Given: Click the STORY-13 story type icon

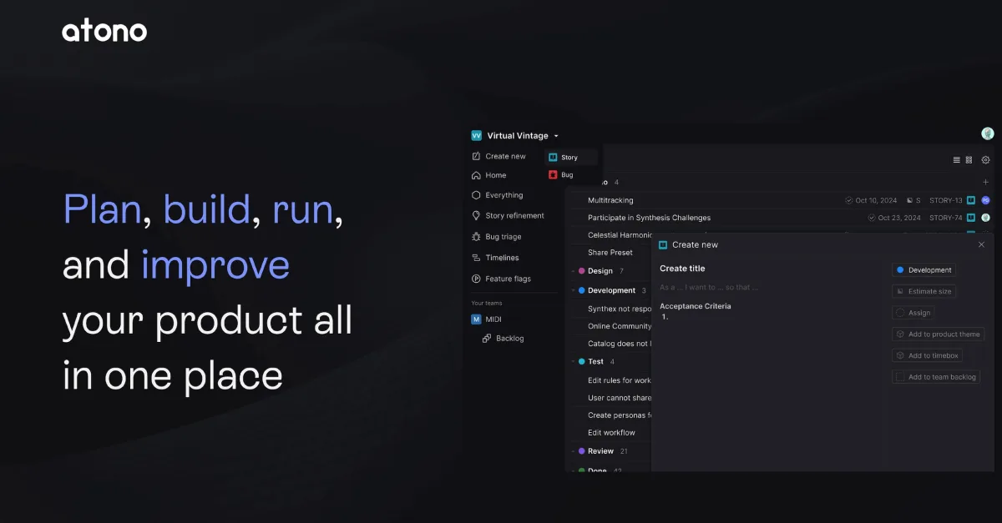Looking at the screenshot, I should click(x=971, y=200).
